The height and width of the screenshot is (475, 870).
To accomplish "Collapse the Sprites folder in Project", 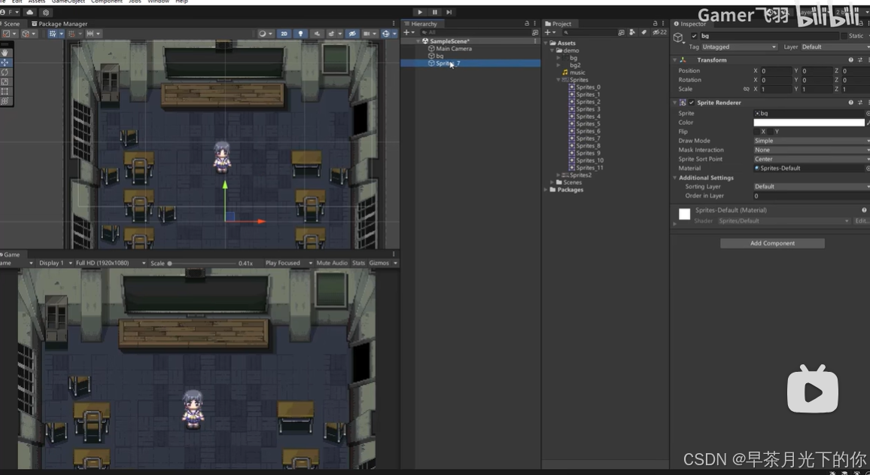I will coord(558,80).
